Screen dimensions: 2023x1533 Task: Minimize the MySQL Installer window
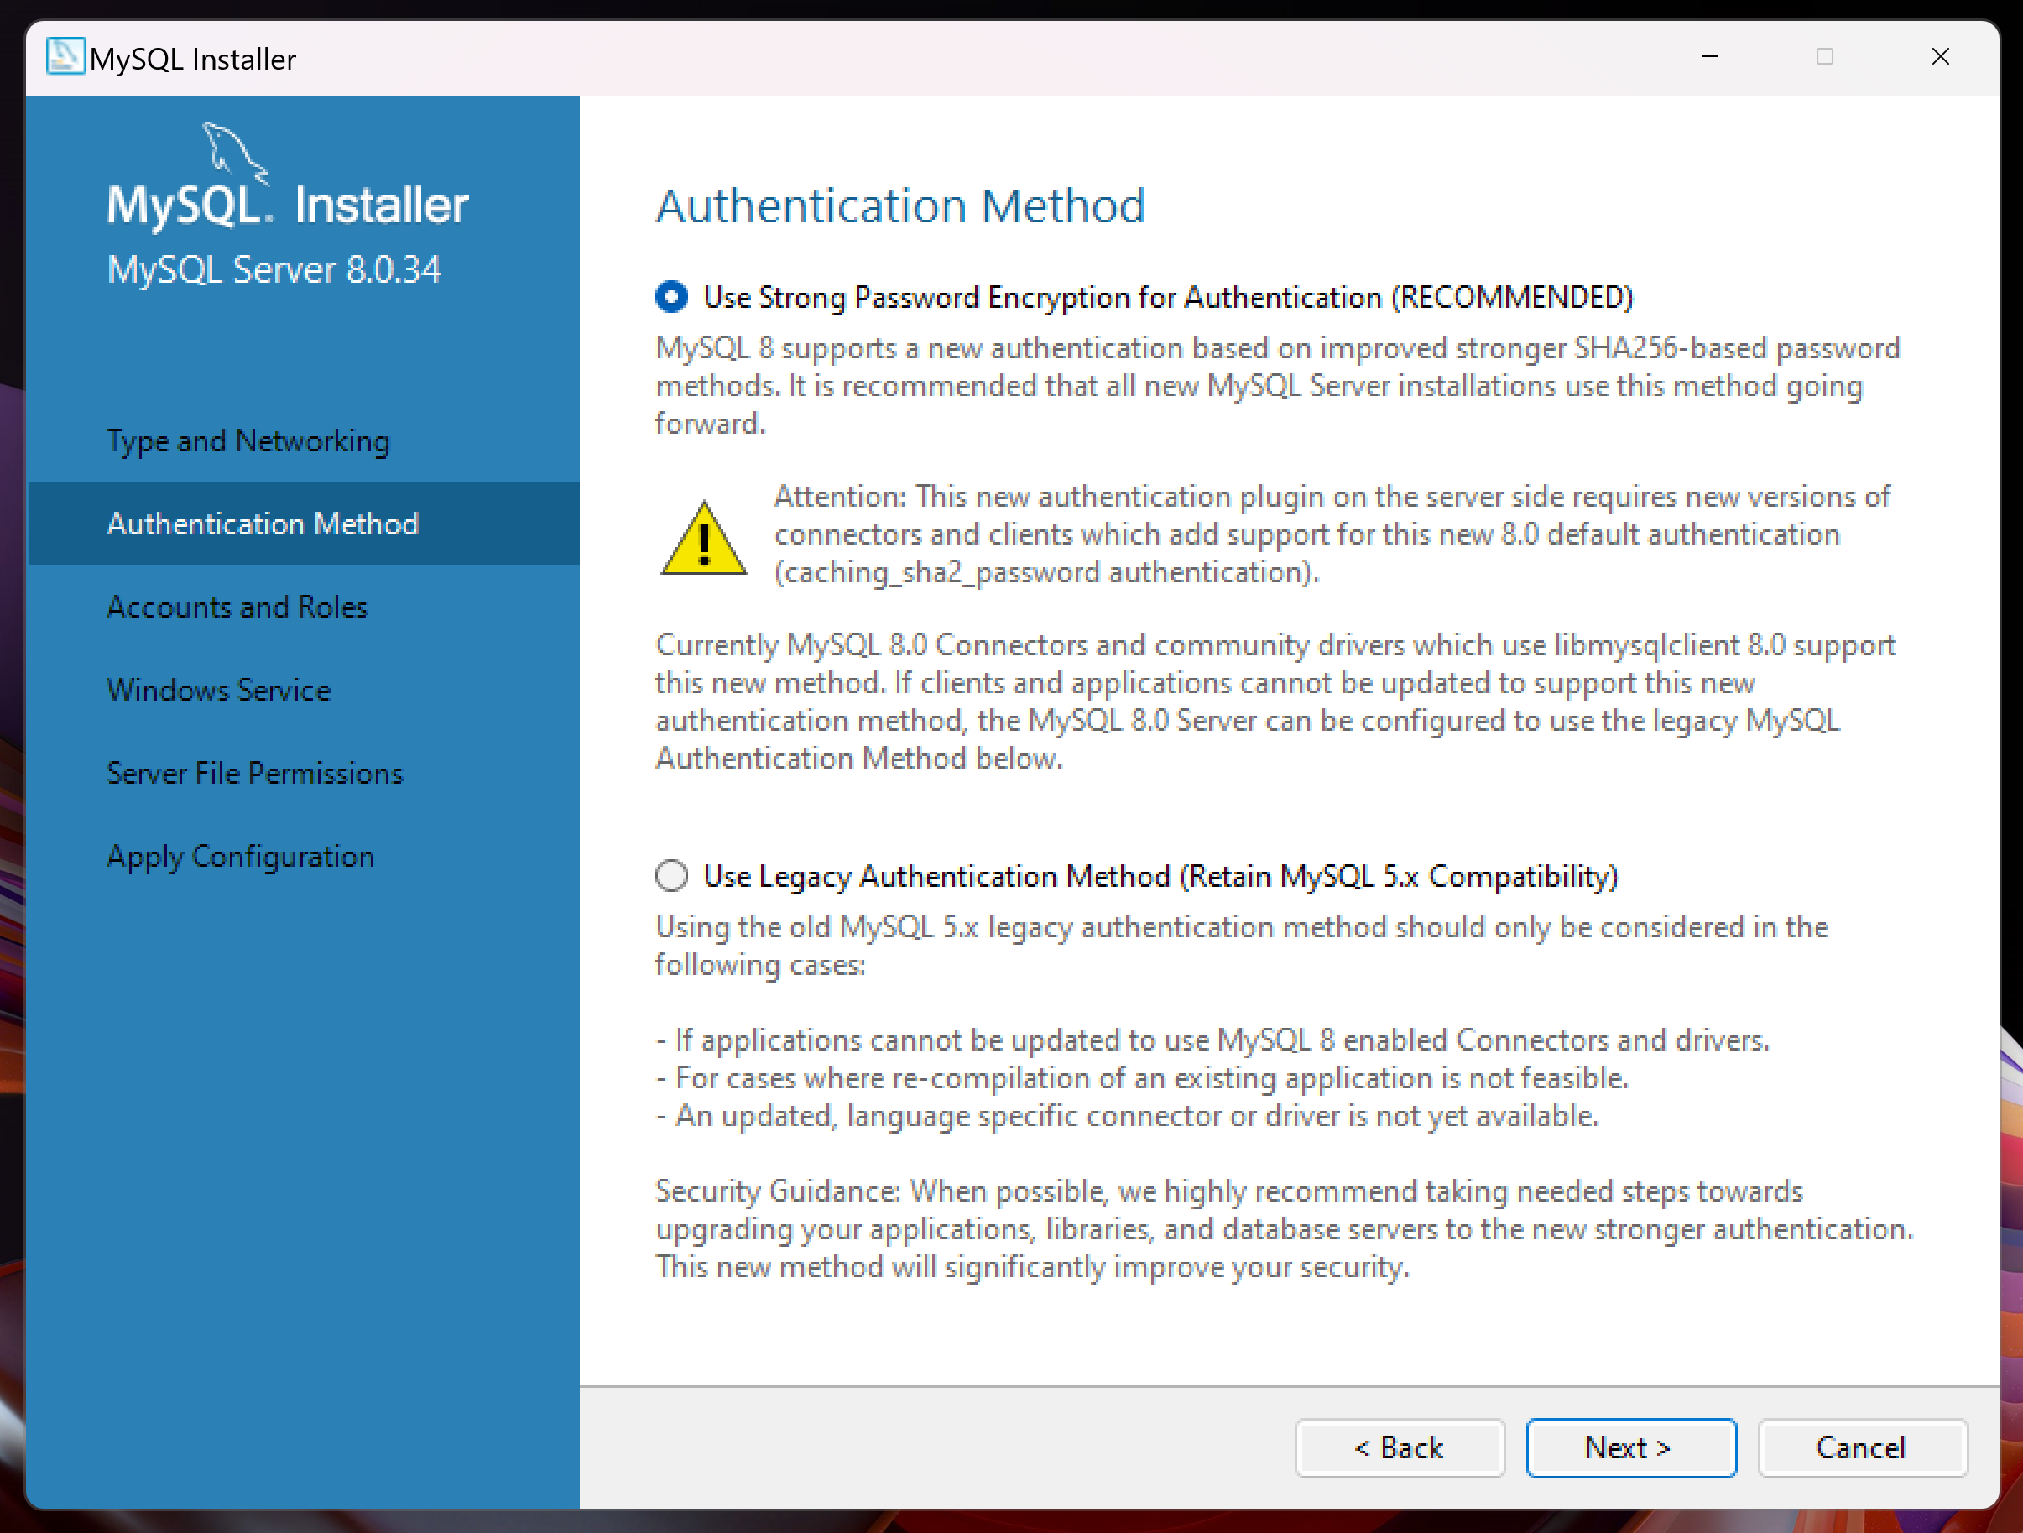[x=1708, y=57]
